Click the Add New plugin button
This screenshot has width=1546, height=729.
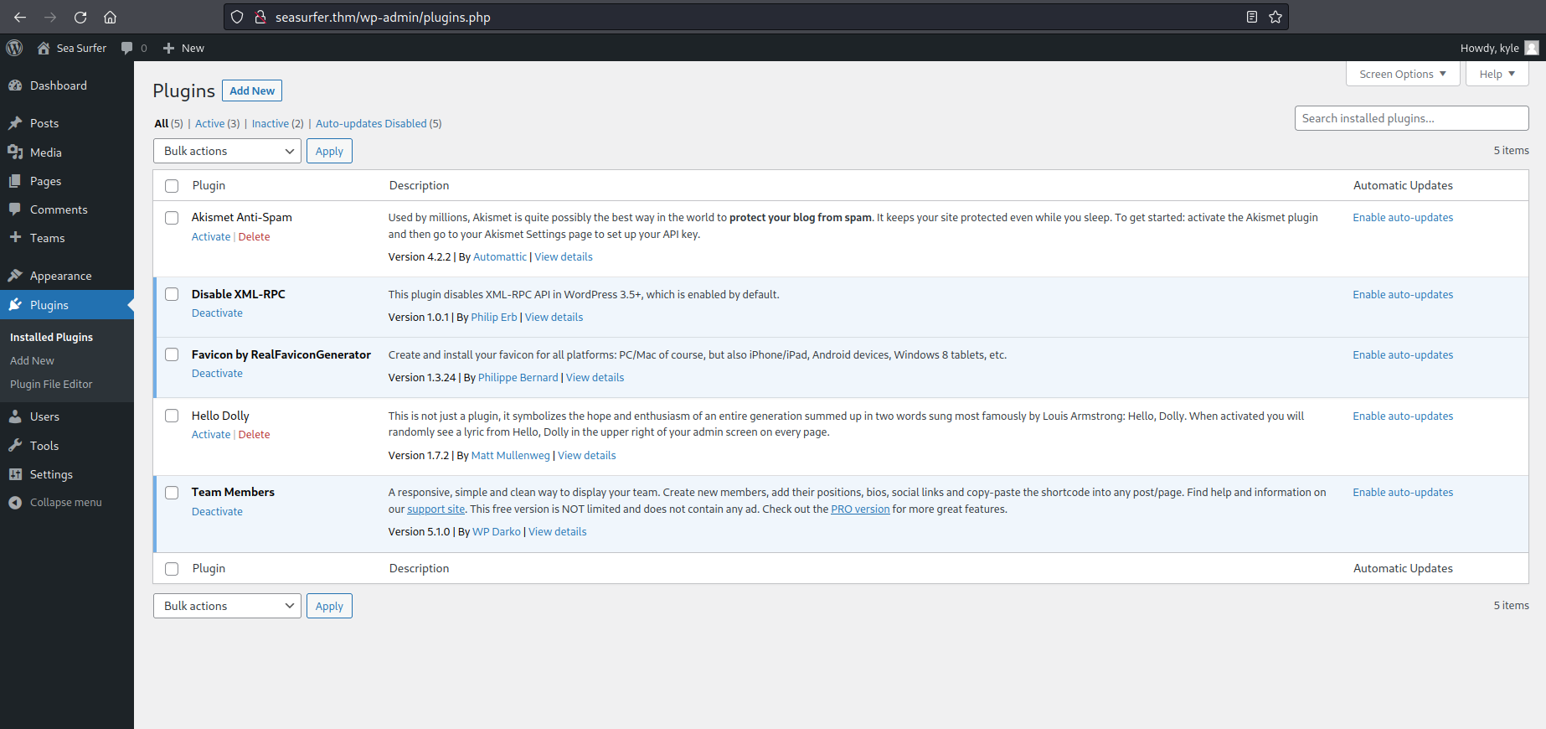tap(251, 90)
